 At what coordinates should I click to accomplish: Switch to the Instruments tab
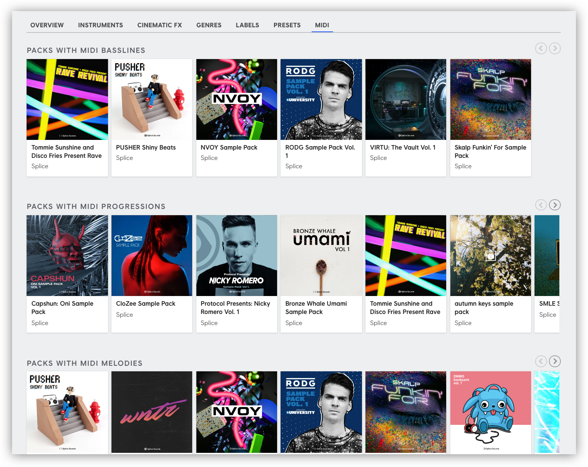100,25
